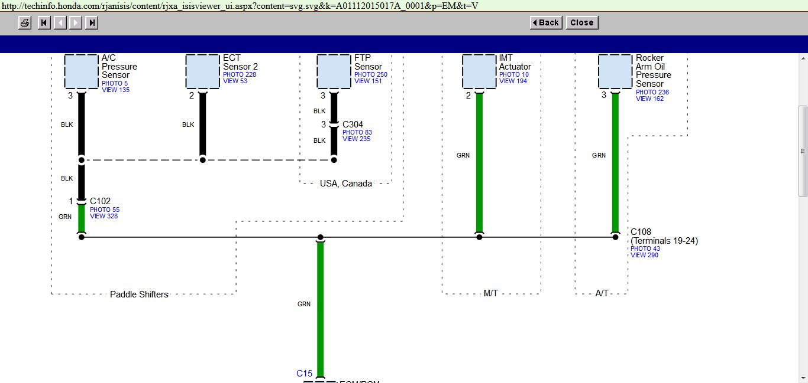
Task: Open PHOTO 83 link beside C304
Action: click(x=357, y=132)
